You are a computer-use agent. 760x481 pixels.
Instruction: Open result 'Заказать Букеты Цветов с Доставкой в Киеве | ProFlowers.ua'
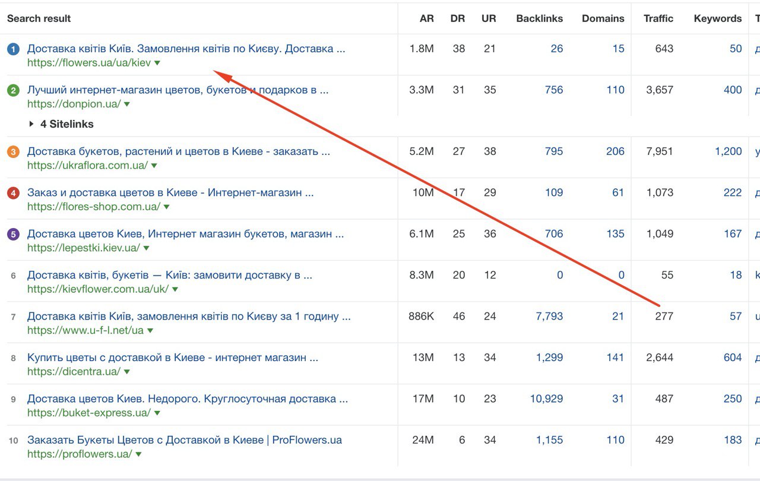[x=185, y=440]
